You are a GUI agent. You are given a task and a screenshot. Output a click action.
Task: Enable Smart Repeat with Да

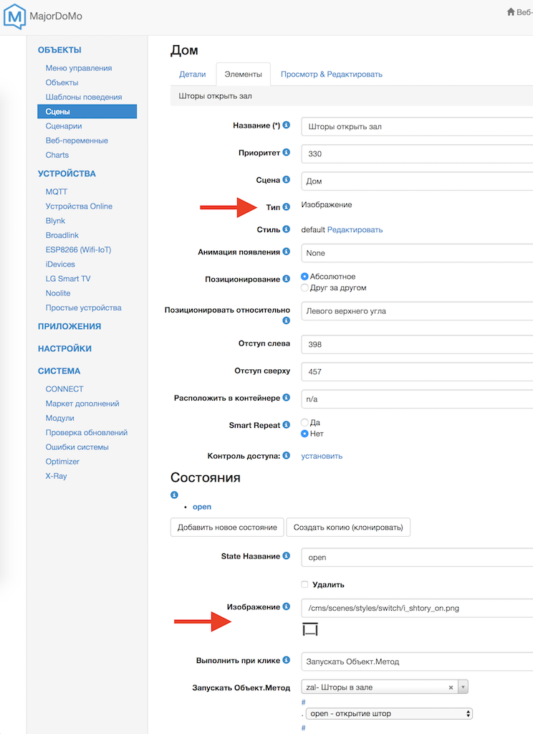pos(305,422)
